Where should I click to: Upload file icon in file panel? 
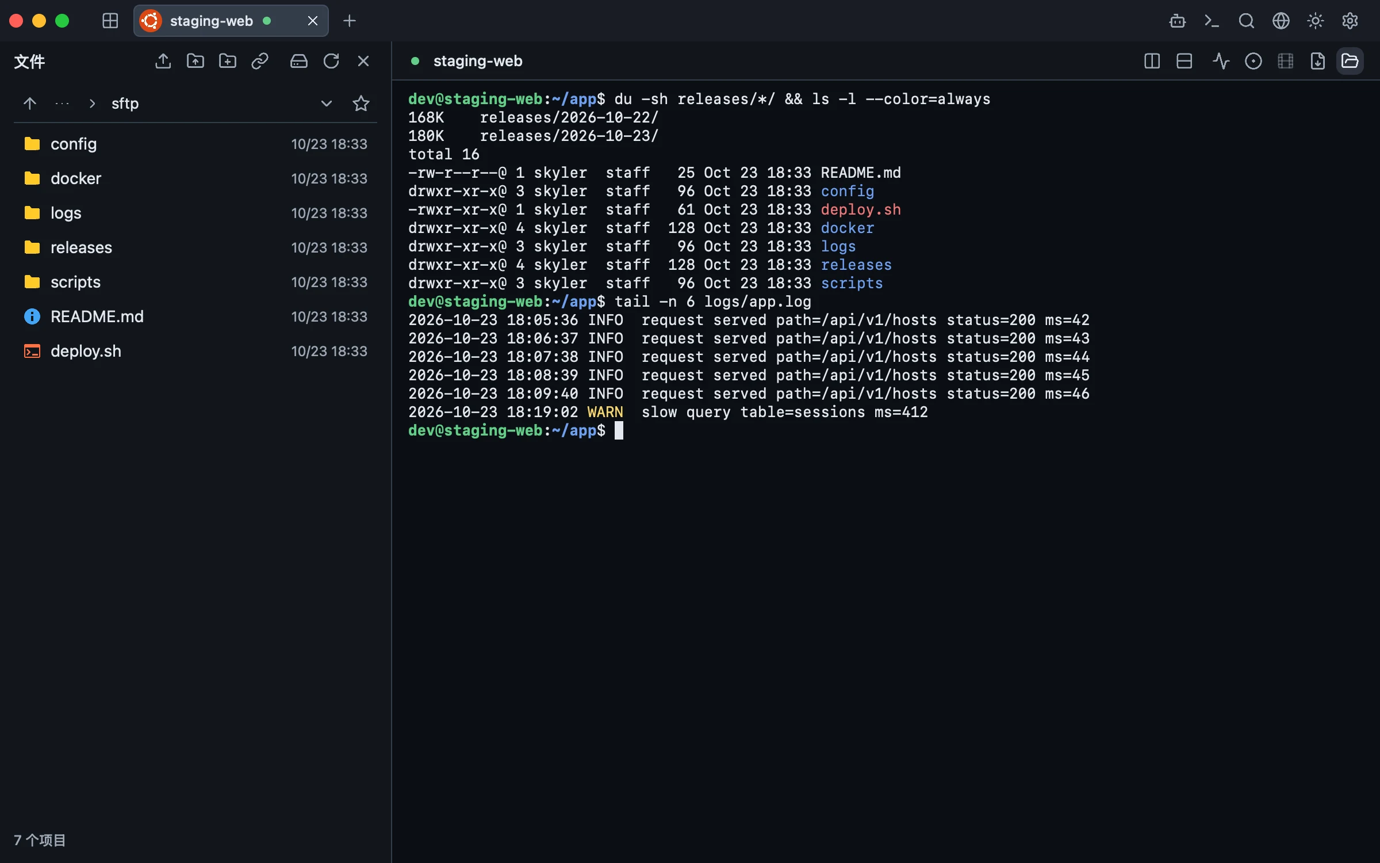coord(163,61)
